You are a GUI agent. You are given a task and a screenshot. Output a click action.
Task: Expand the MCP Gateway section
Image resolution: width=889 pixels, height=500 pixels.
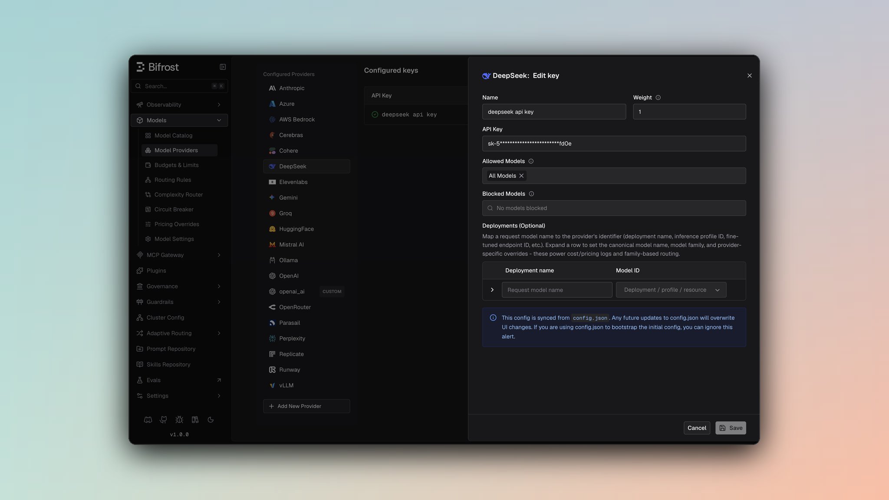click(179, 255)
